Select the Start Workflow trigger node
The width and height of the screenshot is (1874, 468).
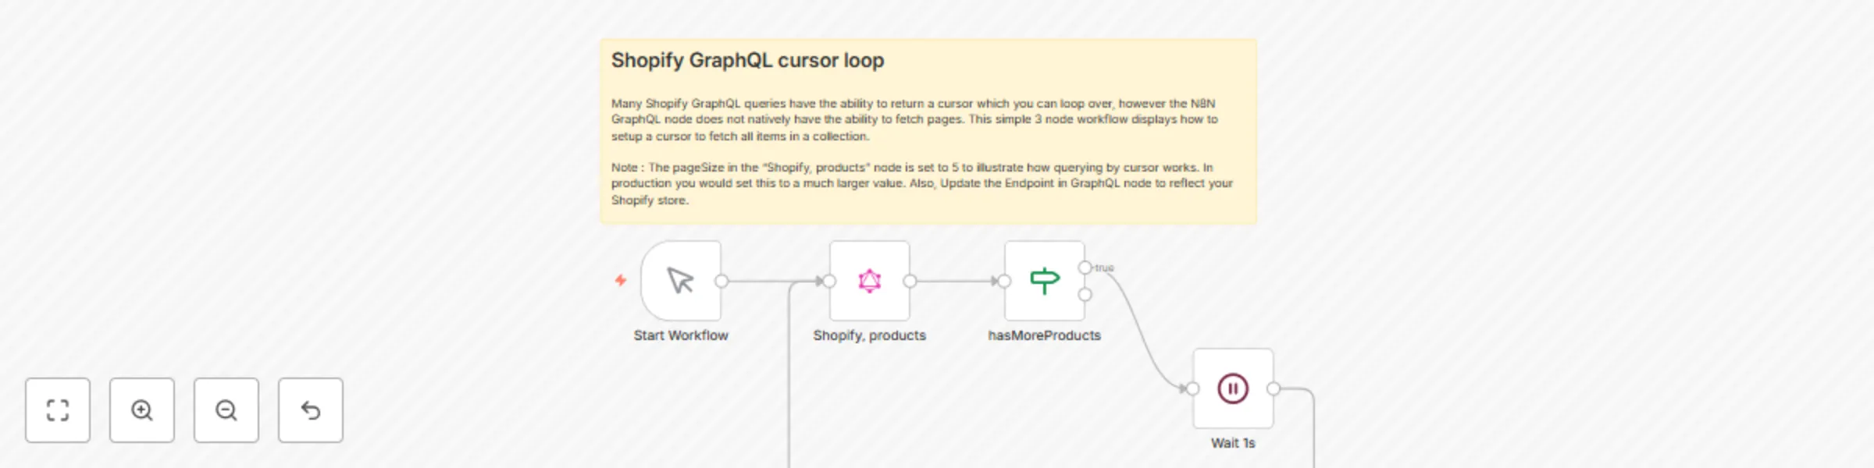pos(681,281)
